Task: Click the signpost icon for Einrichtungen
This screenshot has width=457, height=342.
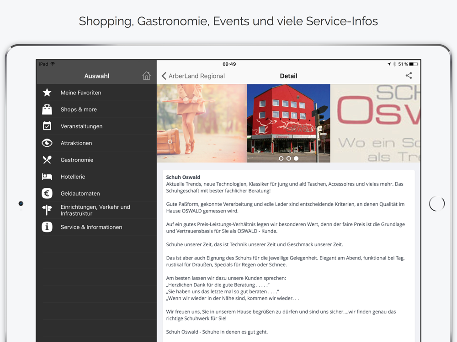Action: pos(47,210)
